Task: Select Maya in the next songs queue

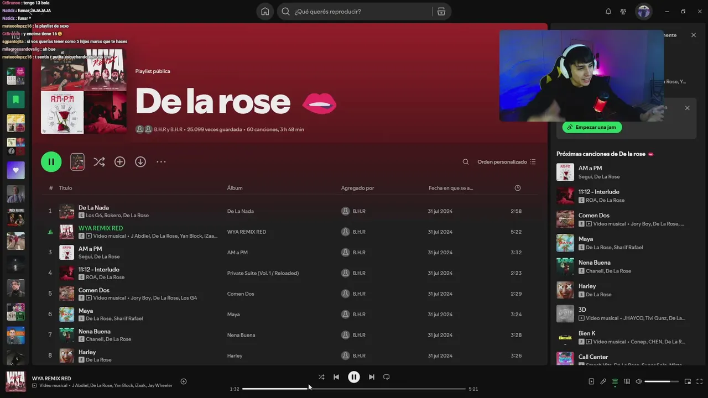Action: tap(626, 243)
